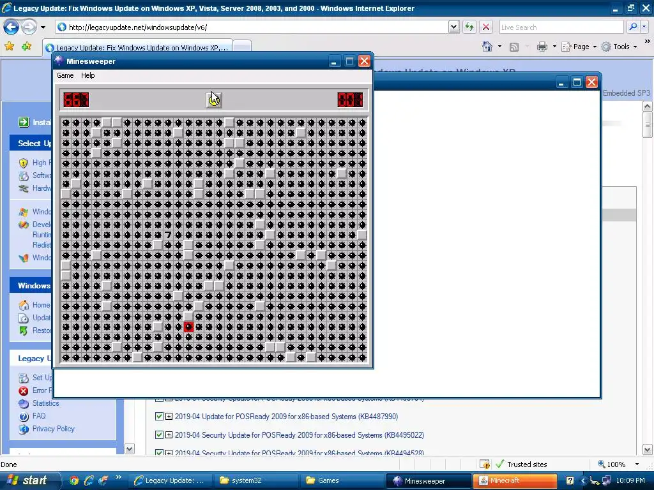
Task: Toggle checkbox for KB4494528 security update
Action: click(159, 452)
